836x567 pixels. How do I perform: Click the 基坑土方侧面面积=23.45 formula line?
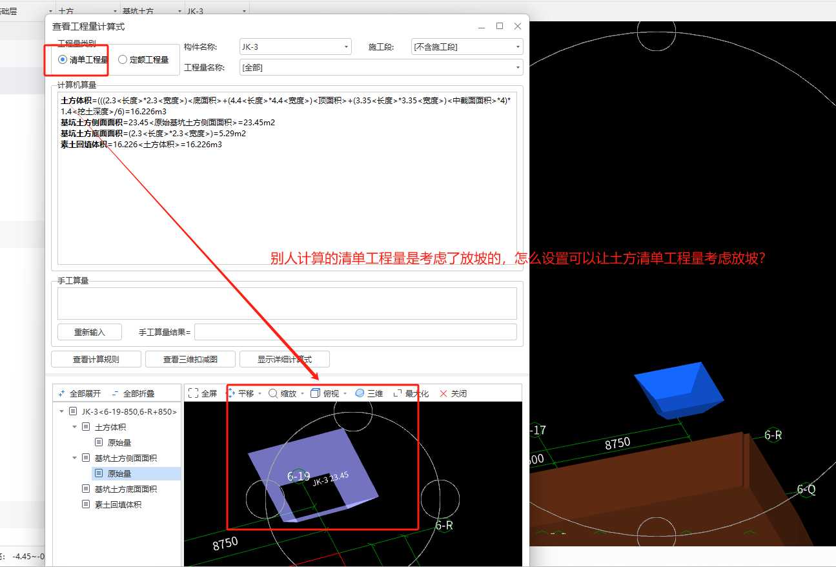click(168, 122)
